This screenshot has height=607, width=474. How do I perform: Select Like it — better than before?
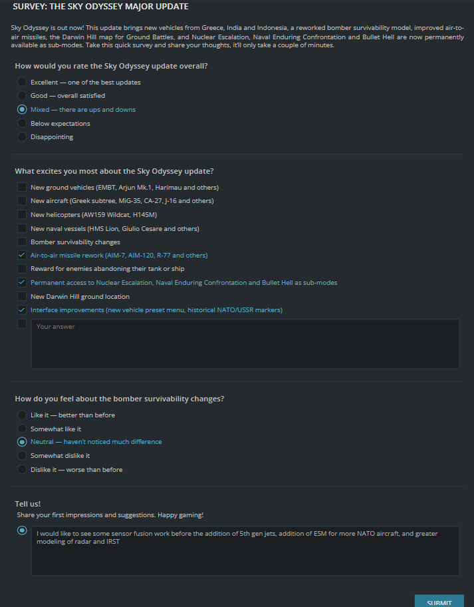click(22, 415)
